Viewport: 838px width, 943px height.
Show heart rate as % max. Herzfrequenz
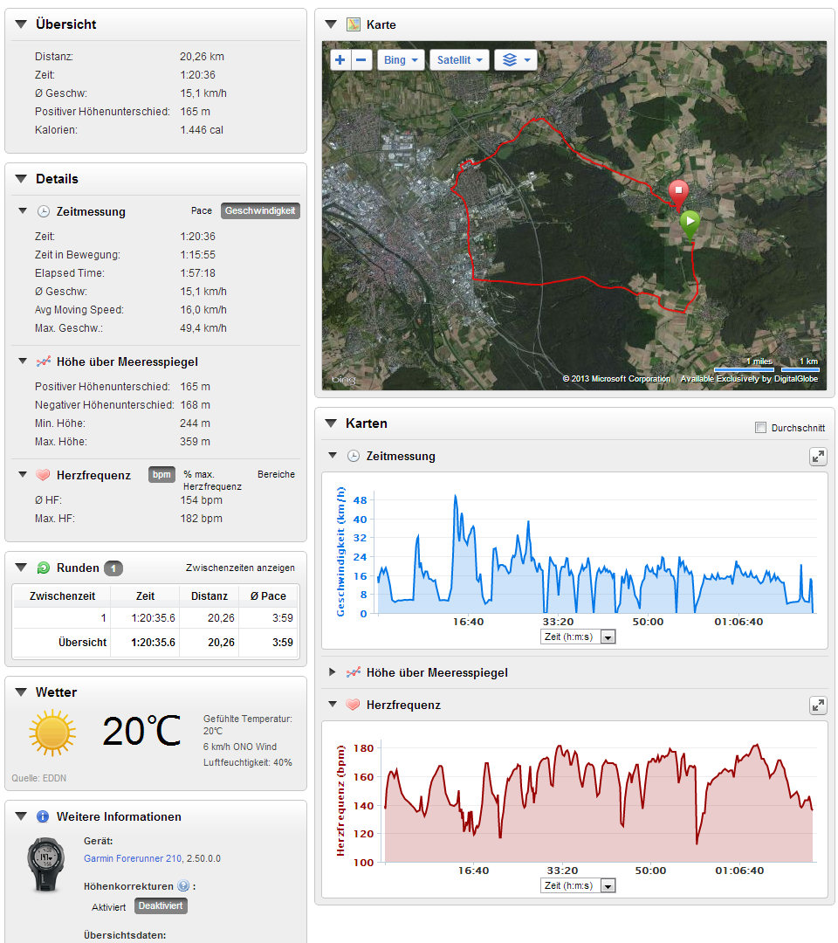coord(212,479)
